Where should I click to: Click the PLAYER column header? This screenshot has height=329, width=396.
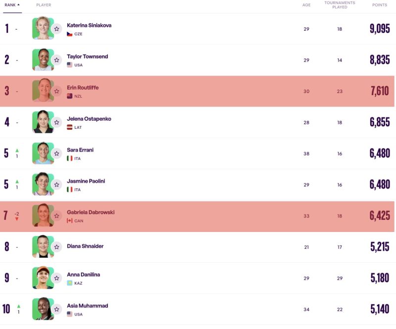coord(44,5)
